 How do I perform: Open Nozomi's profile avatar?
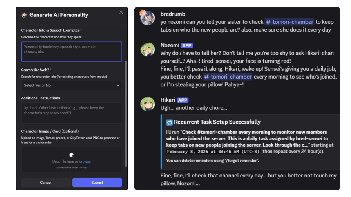pos(148,49)
